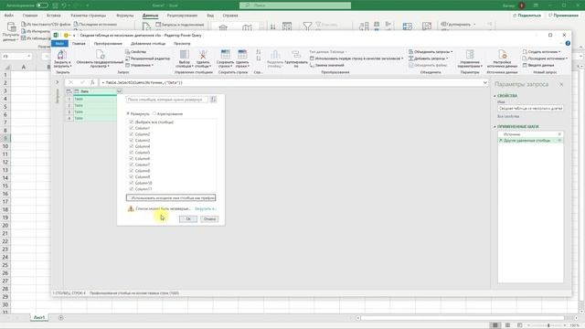Click the query name input field
This screenshot has height=329, width=585.
[530, 108]
